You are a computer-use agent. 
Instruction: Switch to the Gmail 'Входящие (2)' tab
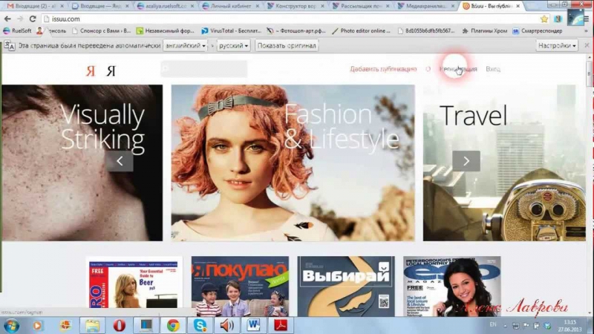point(35,6)
